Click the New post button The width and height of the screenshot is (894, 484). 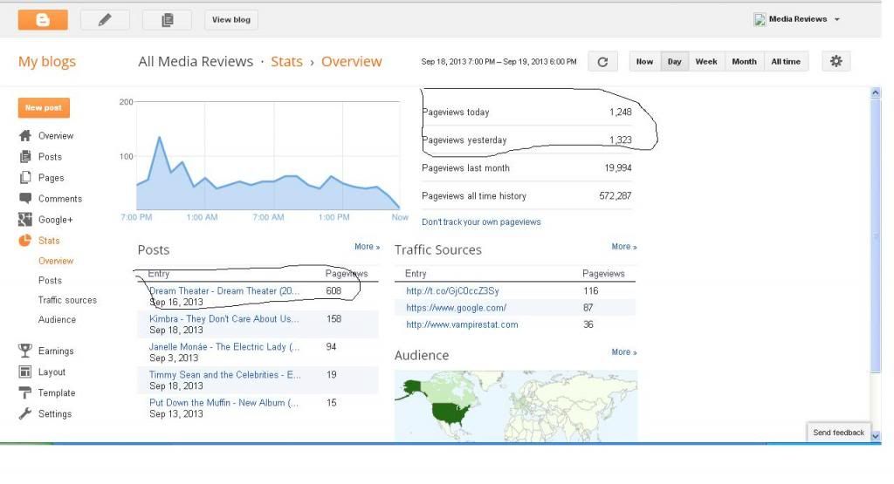pyautogui.click(x=44, y=107)
